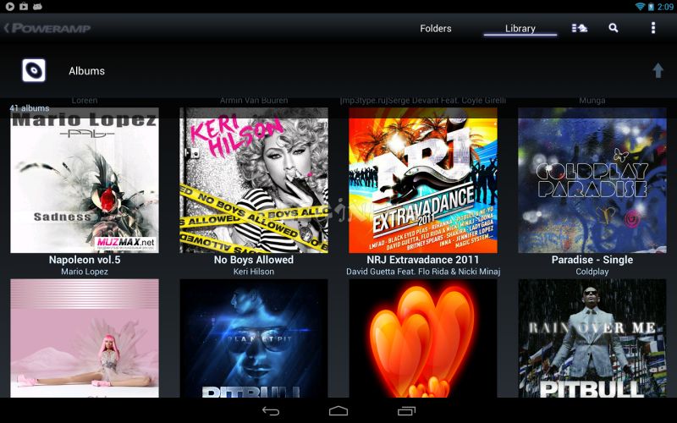Tap the status bar battery icon
Screen dimensions: 677x423
tap(651, 7)
